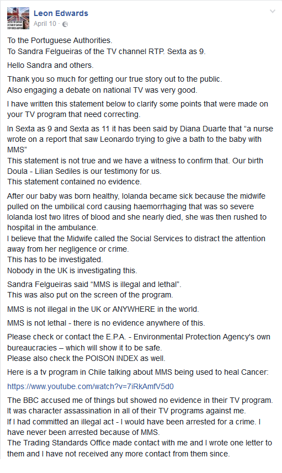This screenshot has height=473, width=282.
Task: Click the Doula Lilian Sediles witness sentence
Action: [x=135, y=166]
